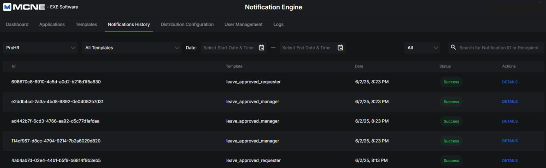
Task: Click the search magnifier icon
Action: tap(453, 48)
